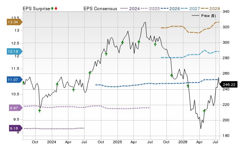Select the dark purple 9.16 value tag
The width and height of the screenshot is (242, 144).
pyautogui.click(x=16, y=128)
